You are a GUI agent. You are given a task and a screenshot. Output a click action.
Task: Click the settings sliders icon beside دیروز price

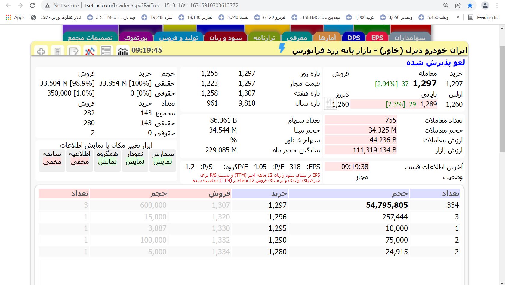[x=330, y=103]
